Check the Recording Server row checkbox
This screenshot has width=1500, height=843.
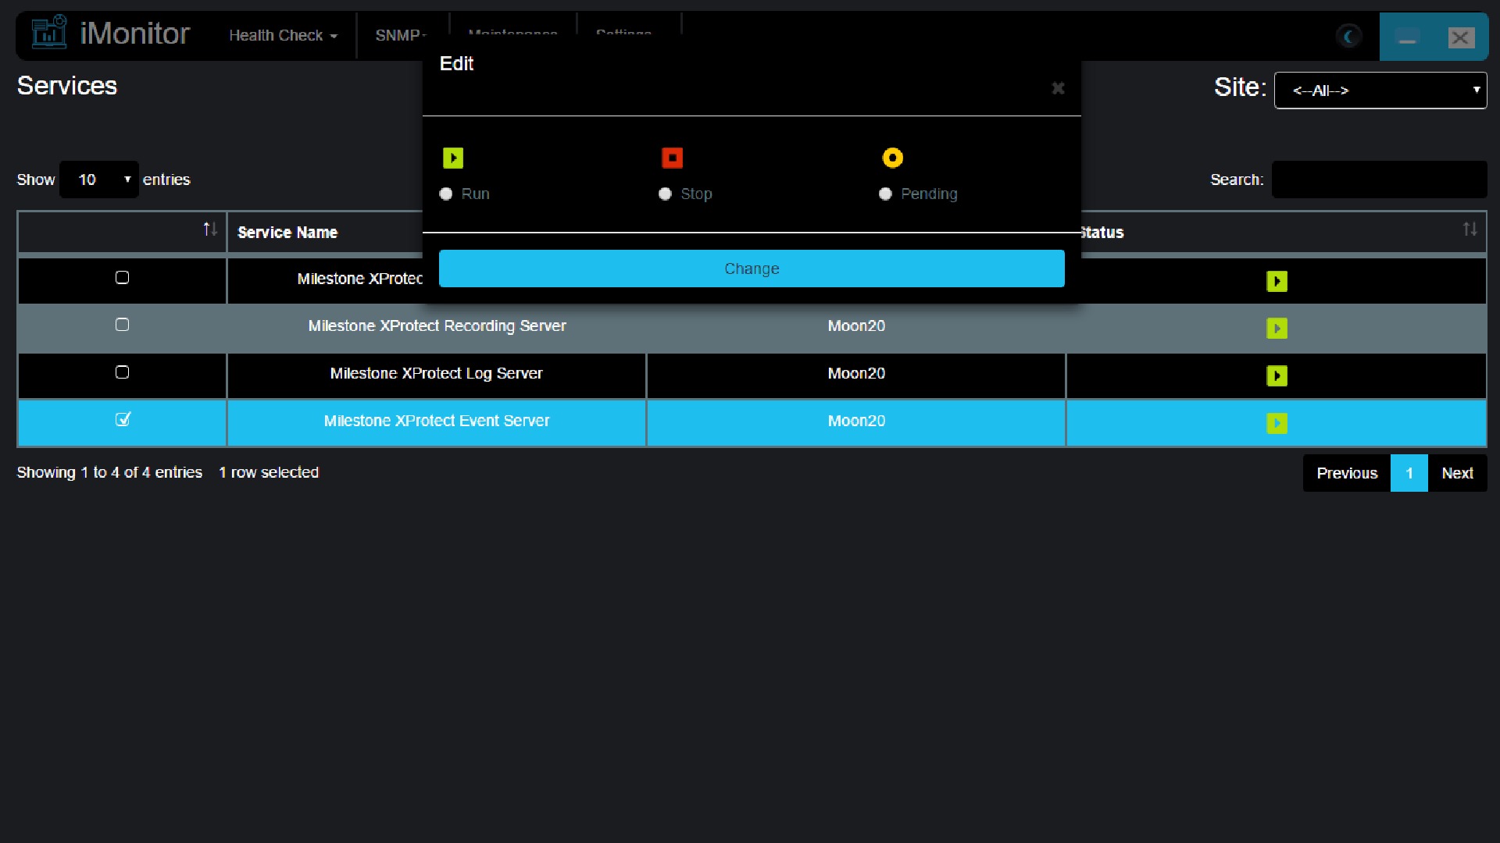tap(122, 325)
